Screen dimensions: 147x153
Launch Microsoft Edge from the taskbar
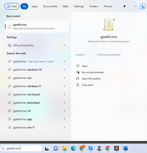click(x=73, y=148)
